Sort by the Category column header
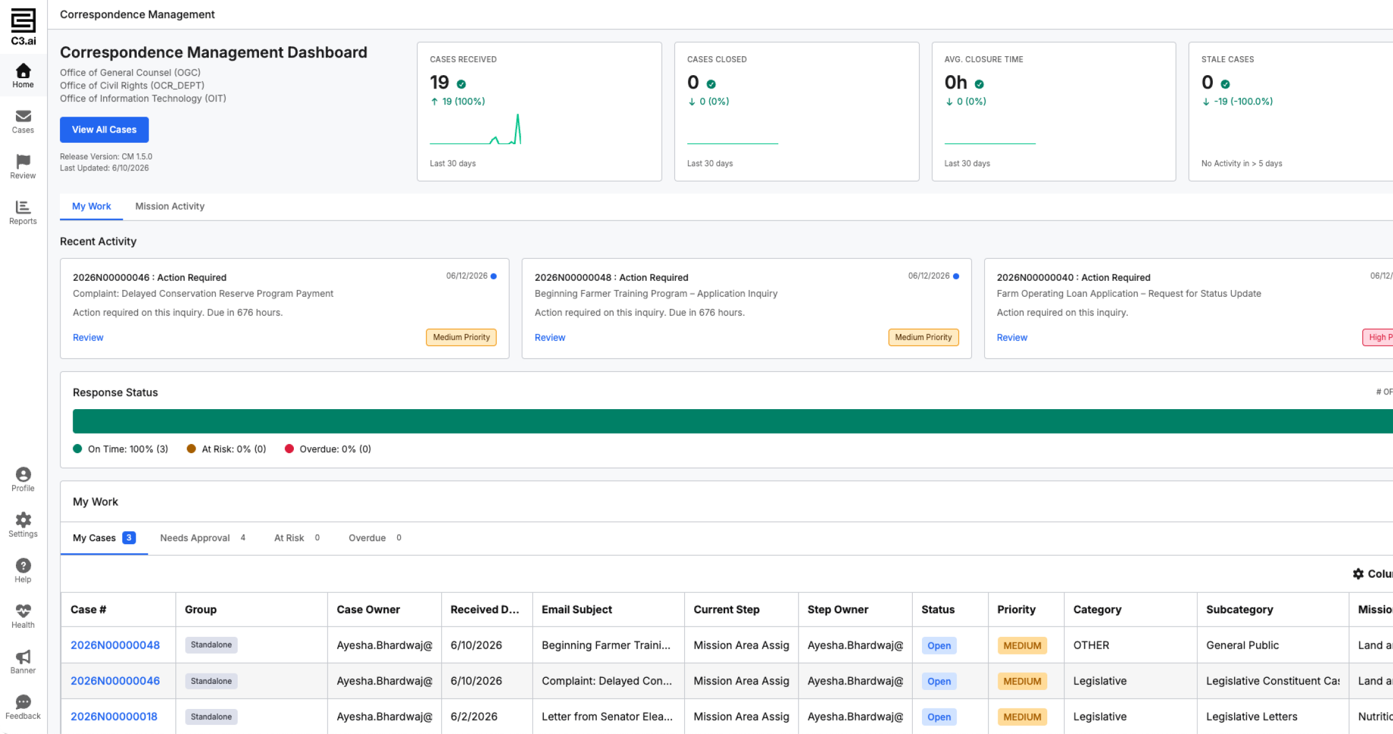This screenshot has width=1393, height=734. click(x=1131, y=609)
